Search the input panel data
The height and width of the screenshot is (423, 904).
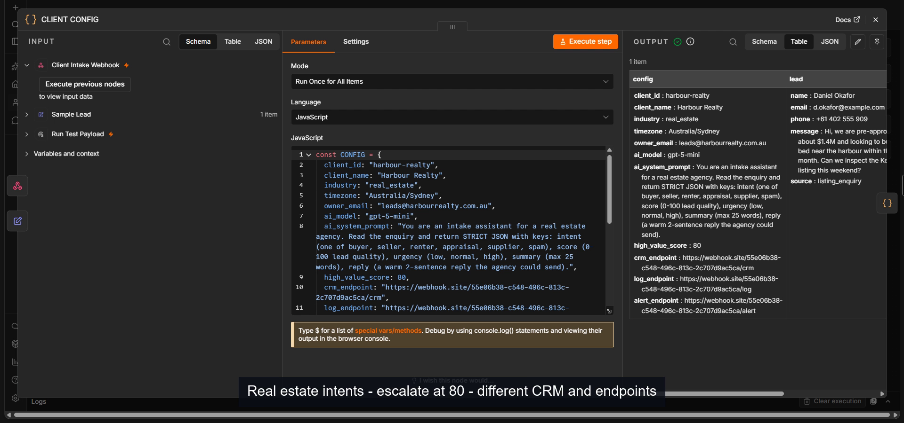point(167,42)
